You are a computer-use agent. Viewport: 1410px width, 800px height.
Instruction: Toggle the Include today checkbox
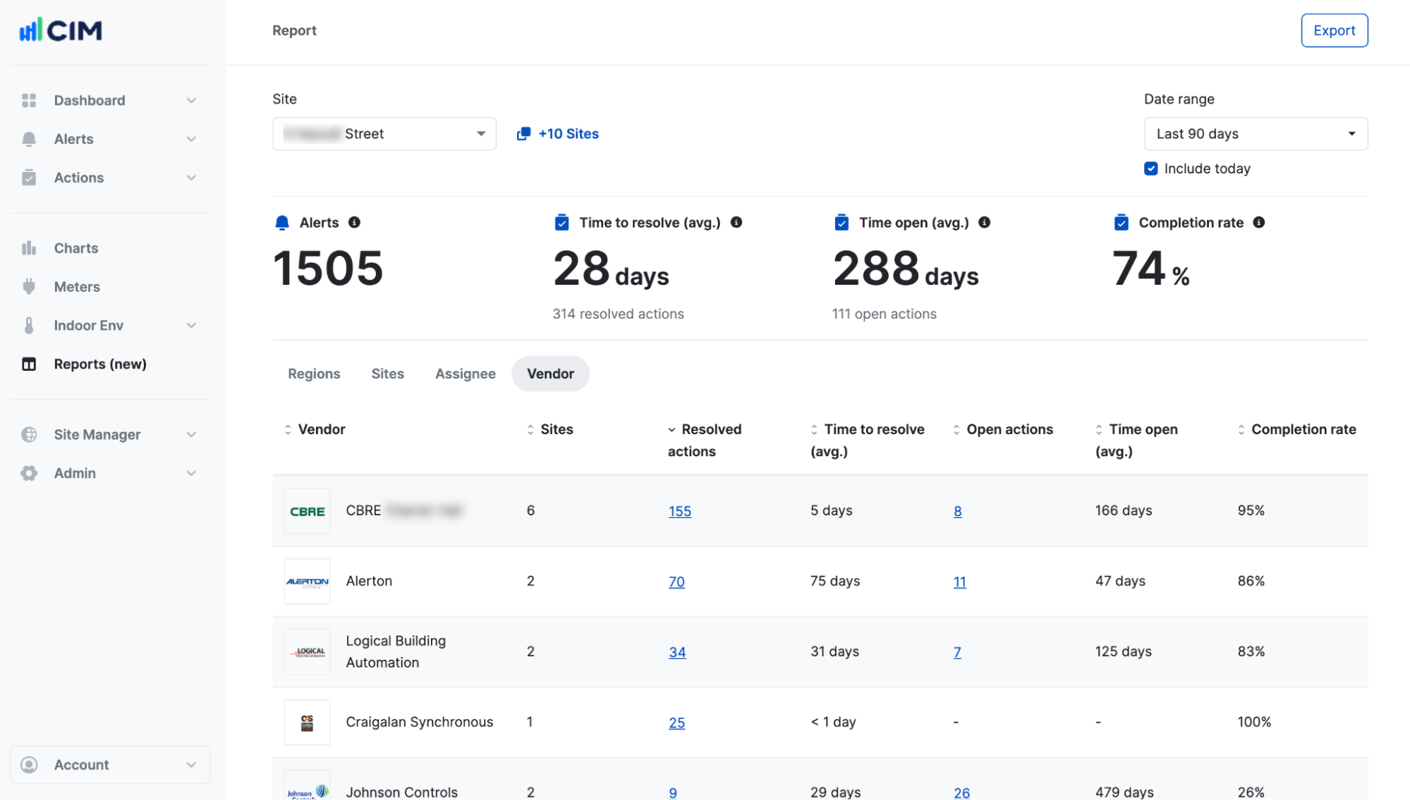pyautogui.click(x=1151, y=168)
